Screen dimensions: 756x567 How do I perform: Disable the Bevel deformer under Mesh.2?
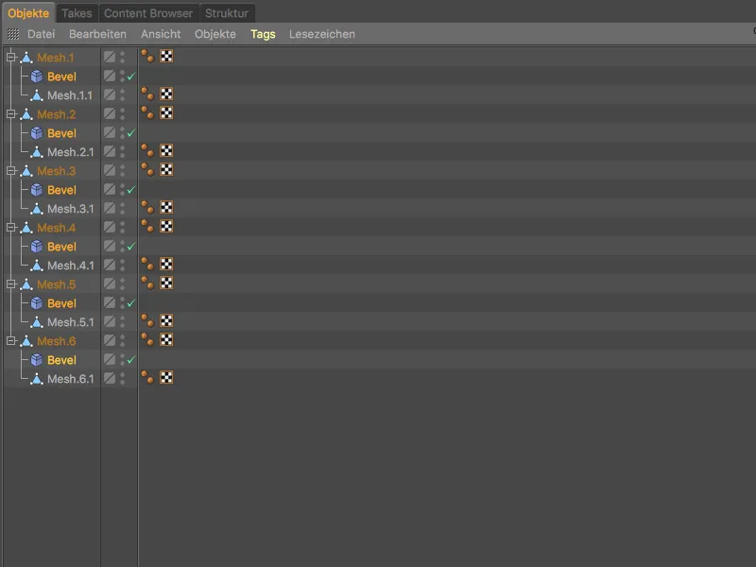coord(131,133)
